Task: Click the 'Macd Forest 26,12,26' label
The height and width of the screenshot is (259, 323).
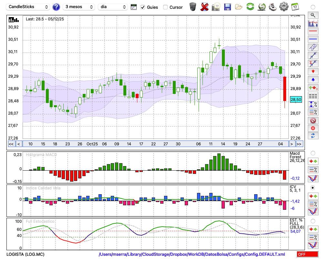Action: click(297, 157)
